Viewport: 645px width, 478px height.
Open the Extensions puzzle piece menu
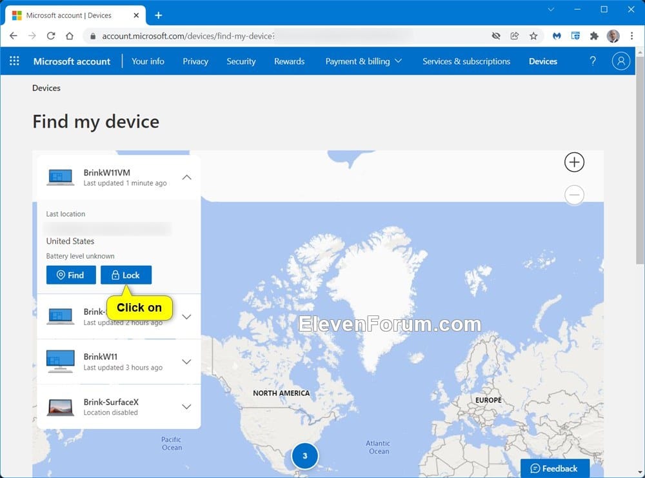[x=594, y=36]
